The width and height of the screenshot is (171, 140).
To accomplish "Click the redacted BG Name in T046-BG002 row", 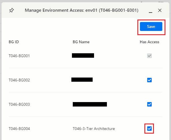I will (x=82, y=80).
